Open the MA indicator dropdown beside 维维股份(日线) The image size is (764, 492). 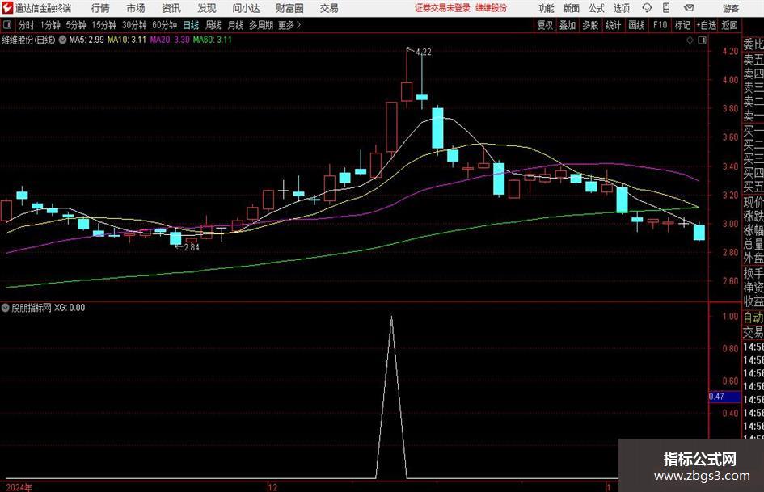(x=62, y=40)
